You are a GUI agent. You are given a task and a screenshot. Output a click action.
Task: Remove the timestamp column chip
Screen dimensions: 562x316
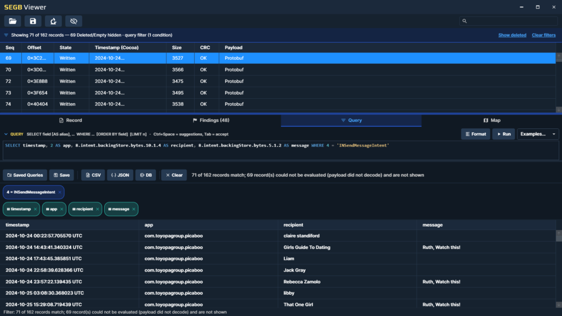point(35,209)
